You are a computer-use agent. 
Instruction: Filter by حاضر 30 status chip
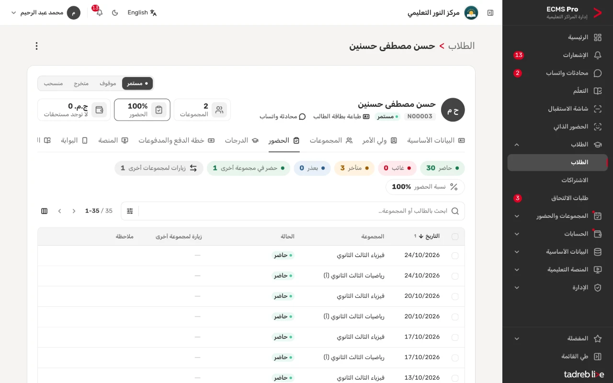443,168
